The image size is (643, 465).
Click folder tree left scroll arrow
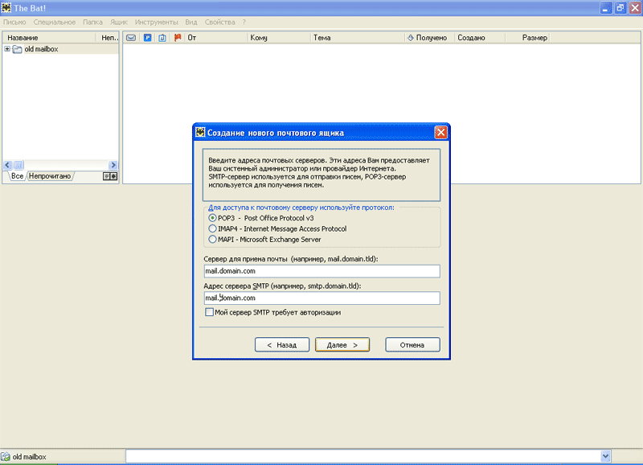(x=7, y=165)
